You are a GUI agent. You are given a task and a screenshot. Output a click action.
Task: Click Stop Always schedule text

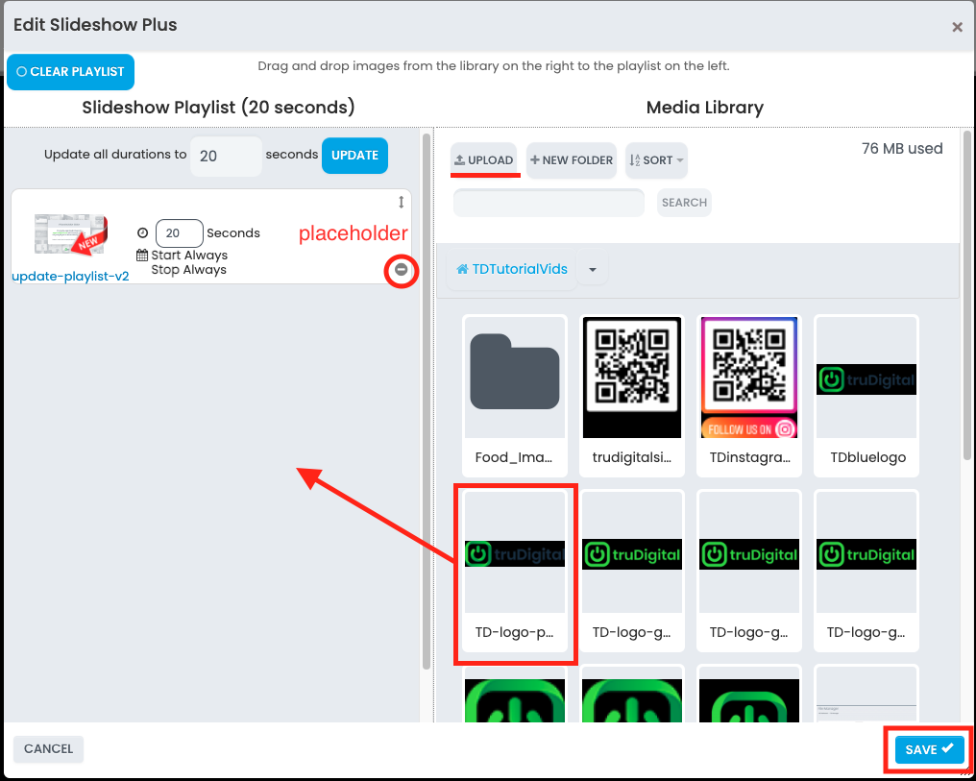pyautogui.click(x=188, y=270)
